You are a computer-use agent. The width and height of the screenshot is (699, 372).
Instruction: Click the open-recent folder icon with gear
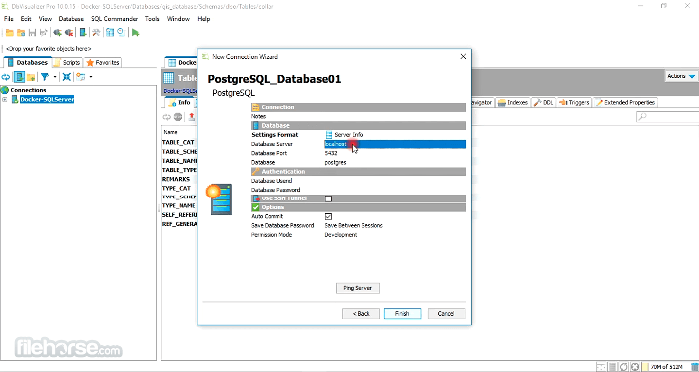[21, 33]
